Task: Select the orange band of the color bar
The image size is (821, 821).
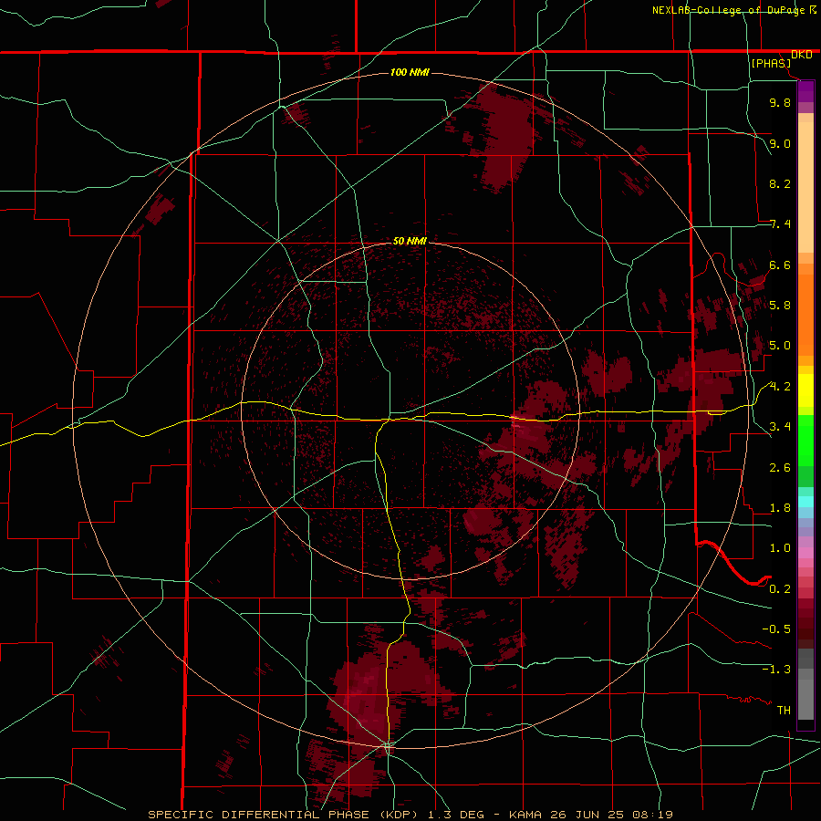Action: [805, 316]
